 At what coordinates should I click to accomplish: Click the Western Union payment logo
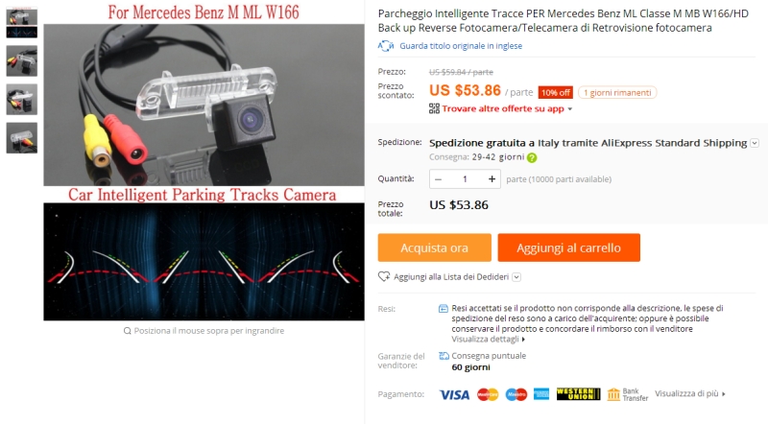578,393
